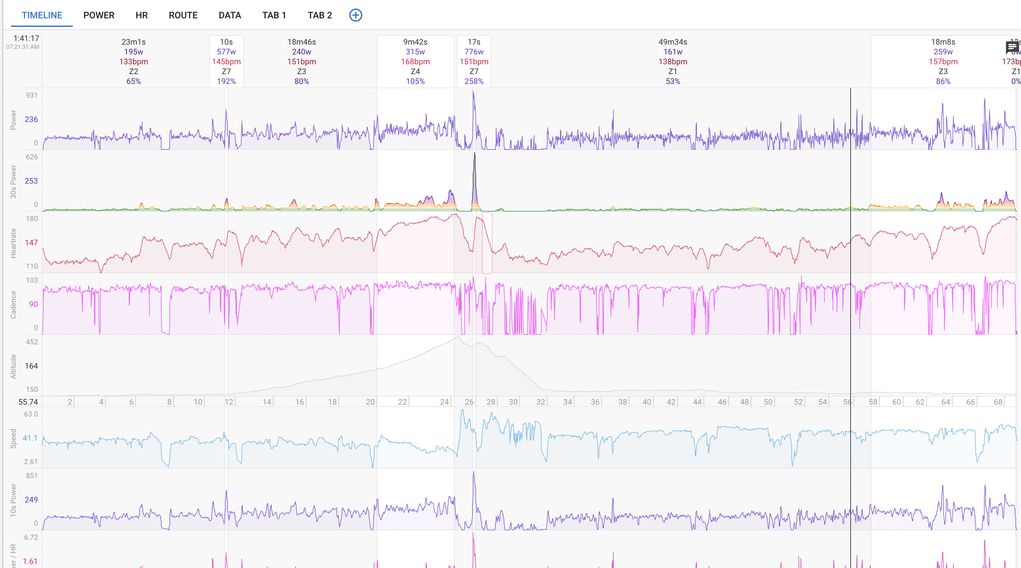Viewport: 1021px width, 568px height.
Task: Select the 49m34s 161w Z1 interval
Action: (x=673, y=61)
